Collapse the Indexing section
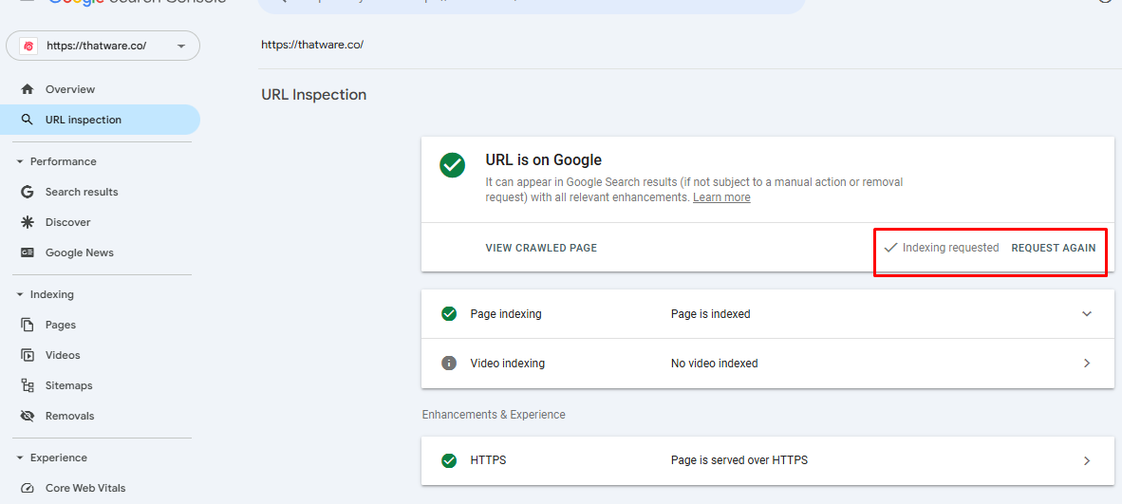Image resolution: width=1122 pixels, height=504 pixels. tap(20, 294)
